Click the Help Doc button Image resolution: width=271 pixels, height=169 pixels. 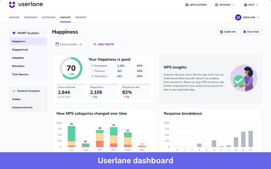(251, 32)
